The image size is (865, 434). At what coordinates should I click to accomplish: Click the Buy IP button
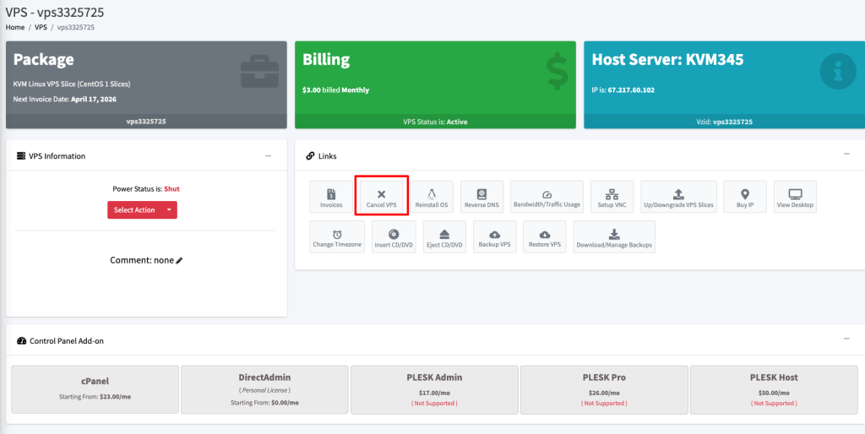pyautogui.click(x=745, y=197)
